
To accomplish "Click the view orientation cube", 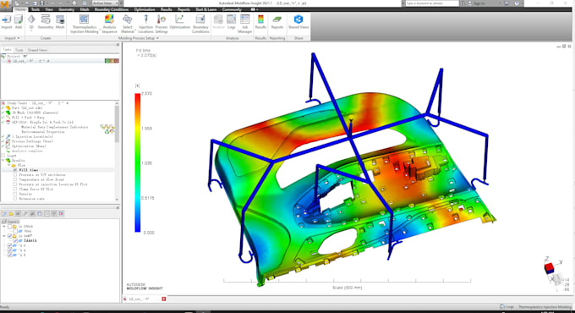I will click(550, 269).
